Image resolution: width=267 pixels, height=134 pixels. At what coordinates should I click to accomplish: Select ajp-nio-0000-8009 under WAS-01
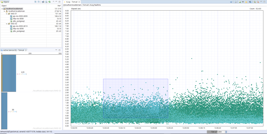point(20,16)
